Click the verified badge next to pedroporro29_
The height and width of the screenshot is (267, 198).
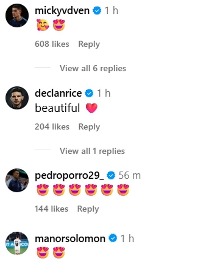112,175
